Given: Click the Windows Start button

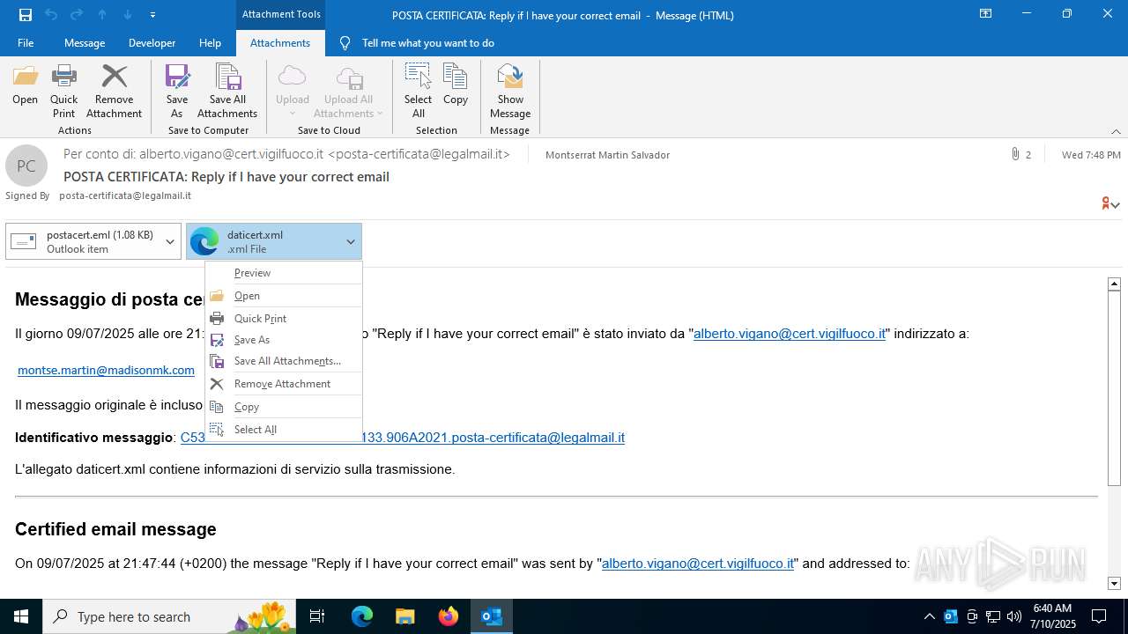Looking at the screenshot, I should [x=21, y=616].
